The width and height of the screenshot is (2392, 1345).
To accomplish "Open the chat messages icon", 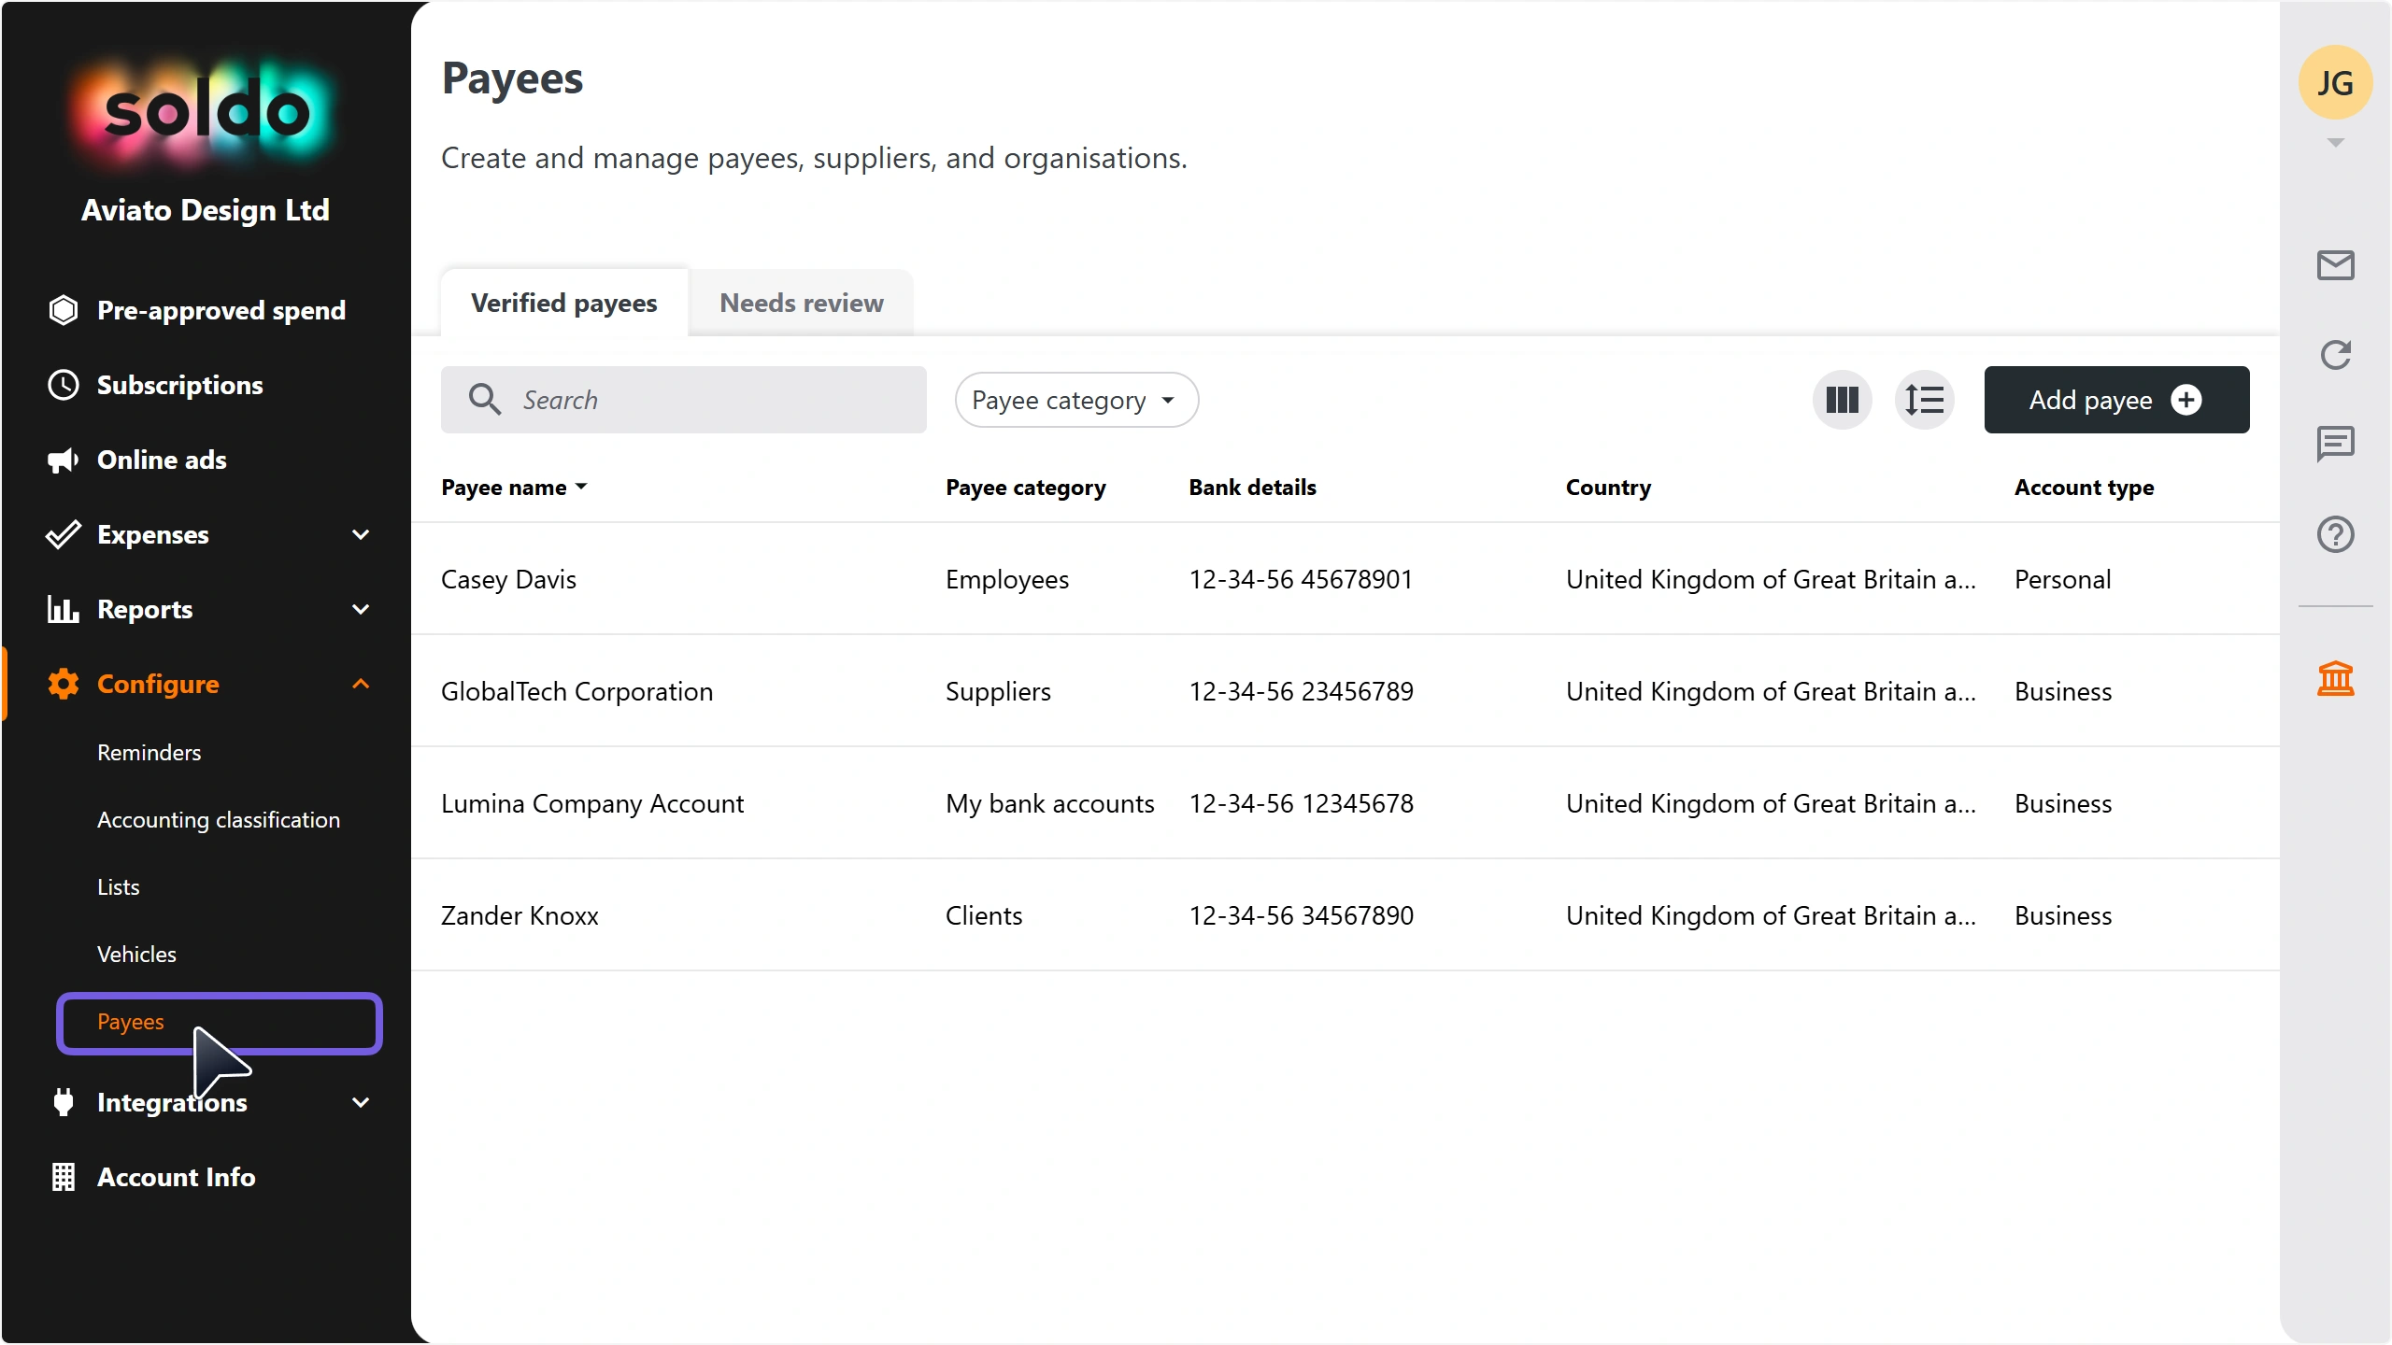I will tap(2335, 444).
